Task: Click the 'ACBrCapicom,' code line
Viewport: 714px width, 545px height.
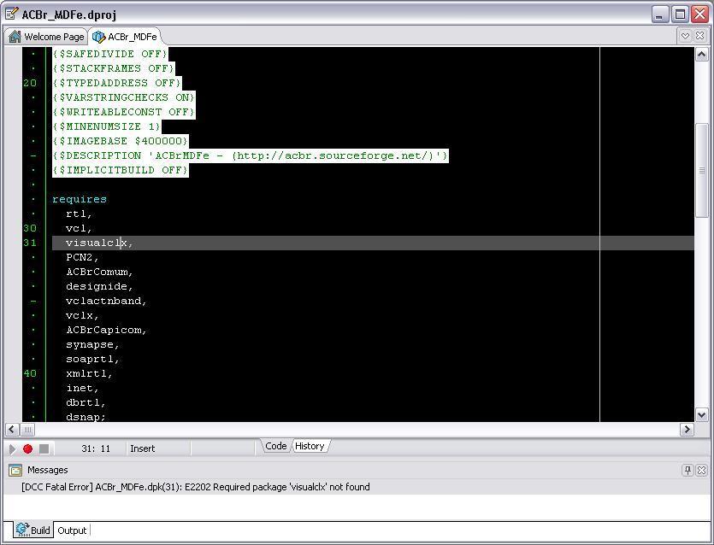Action: 106,331
